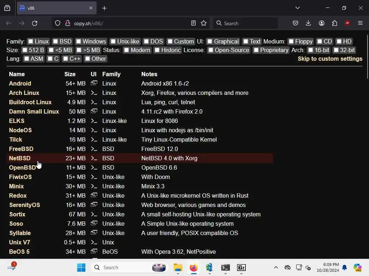Open the Pocket save icon
The height and width of the screenshot is (276, 369).
click(x=295, y=23)
